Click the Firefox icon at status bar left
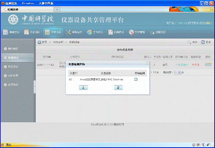 click(3, 145)
